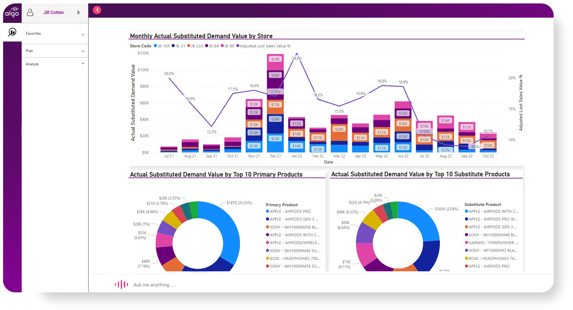
Task: Select BOSE - HEADPHONES 700 primary legend
Action: pos(293,258)
